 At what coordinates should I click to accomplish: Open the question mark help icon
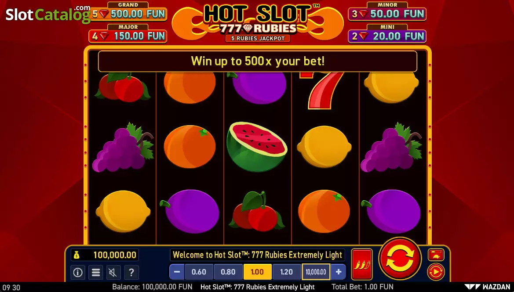131,272
